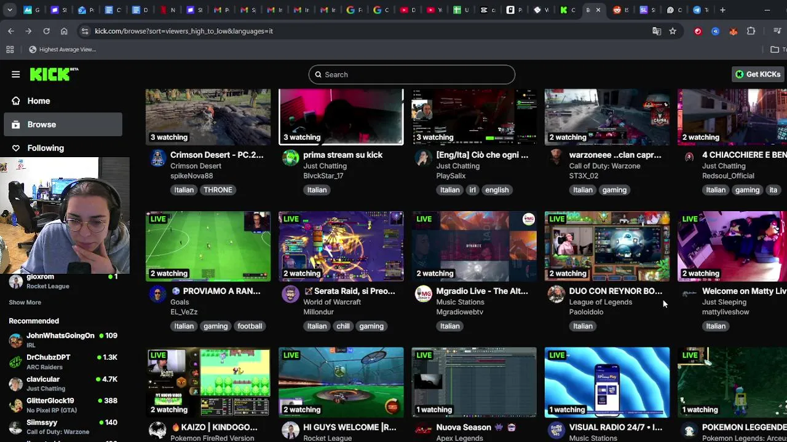Open PROVIAMO A RAN football stream thumbnail

coord(208,246)
